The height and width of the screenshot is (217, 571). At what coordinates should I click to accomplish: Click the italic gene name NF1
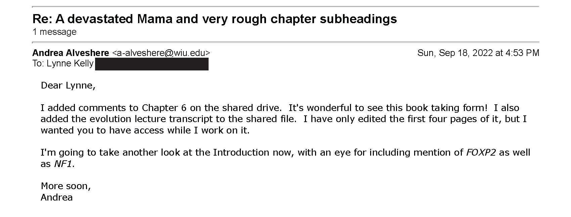[x=63, y=164]
